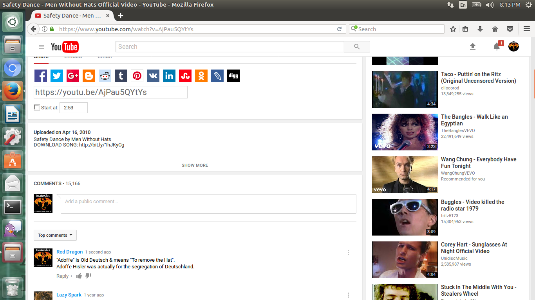Save page to Pocket
This screenshot has width=535, height=300.
tap(510, 29)
